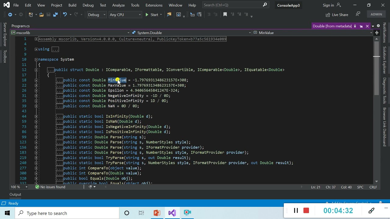Switch to the Program.cs tab
This screenshot has height=219, width=390.
tap(21, 26)
